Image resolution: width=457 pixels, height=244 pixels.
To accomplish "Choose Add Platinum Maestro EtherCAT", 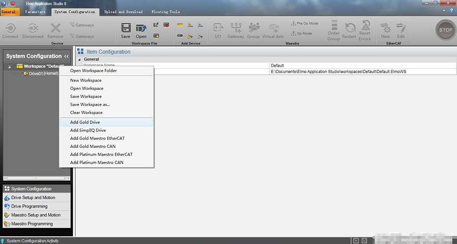I will tap(101, 154).
